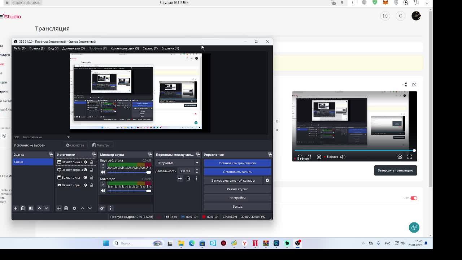The image size is (462, 260).
Task: Enter fullscreen in RUTUBE player
Action: click(410, 157)
